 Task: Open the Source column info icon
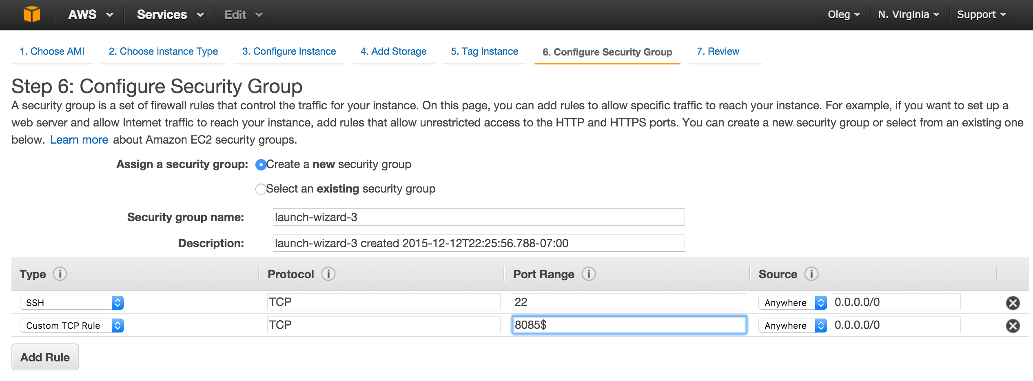click(811, 274)
